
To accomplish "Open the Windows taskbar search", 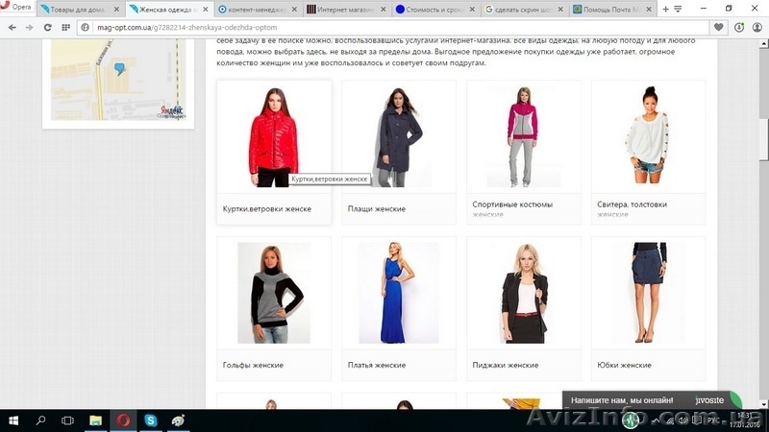I will 40,420.
